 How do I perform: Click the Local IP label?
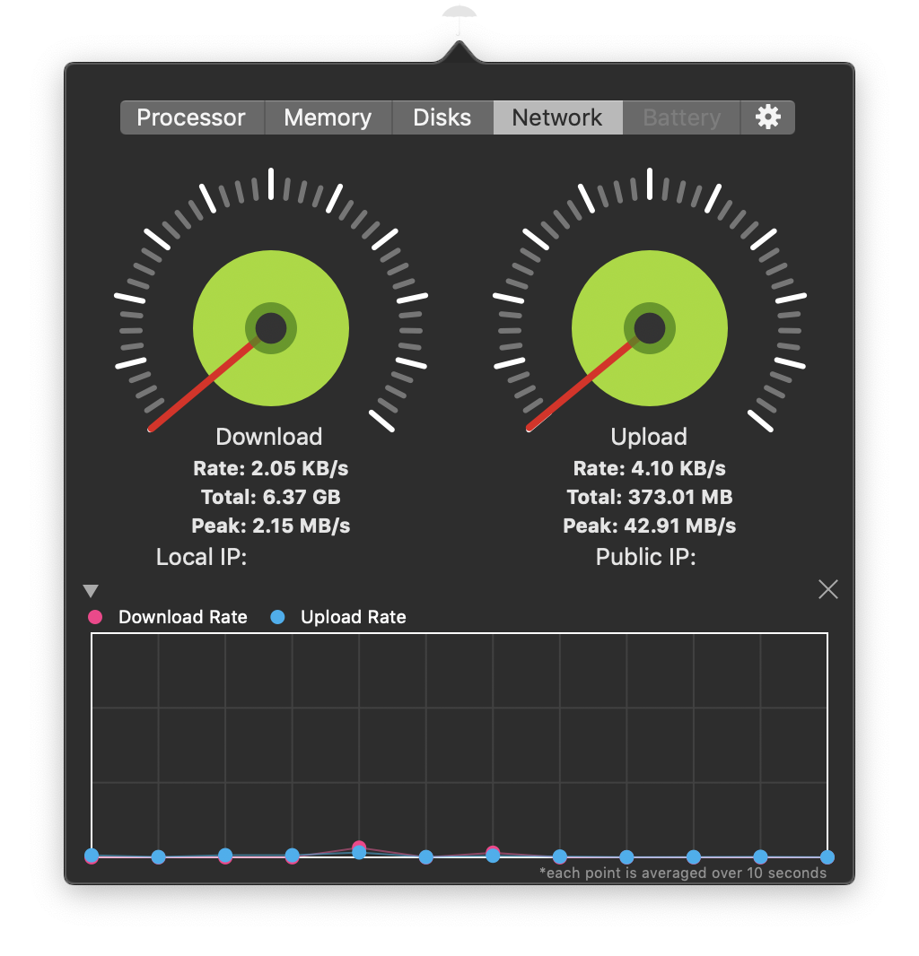point(201,557)
